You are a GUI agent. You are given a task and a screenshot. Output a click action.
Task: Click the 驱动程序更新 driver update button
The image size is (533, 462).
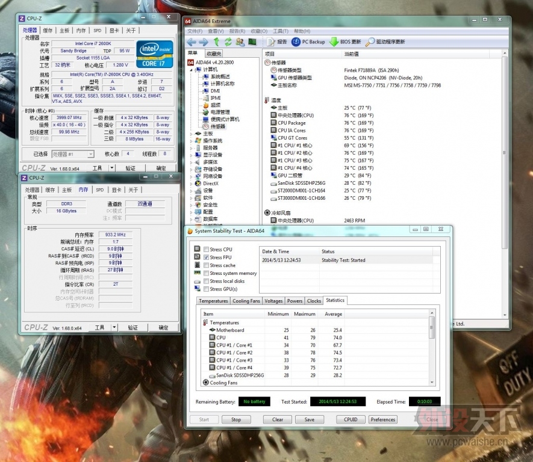pos(385,42)
